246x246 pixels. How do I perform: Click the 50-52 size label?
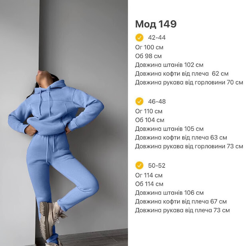click(157, 166)
